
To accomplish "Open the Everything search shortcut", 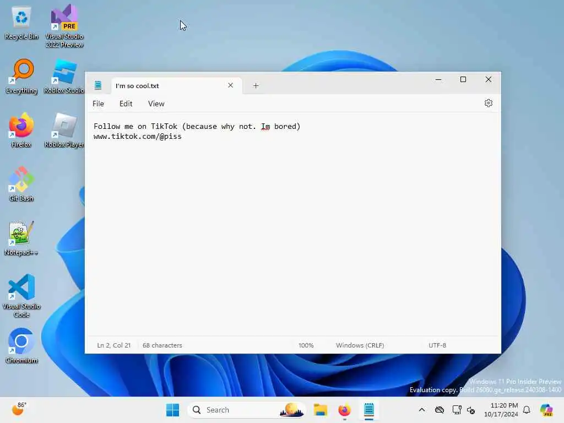I will (x=21, y=77).
